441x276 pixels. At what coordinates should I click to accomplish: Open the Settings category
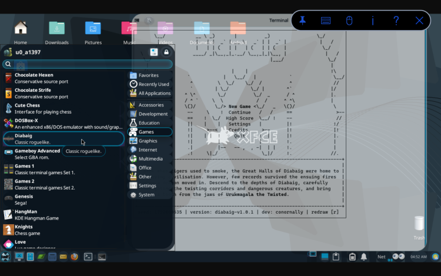tap(150, 186)
